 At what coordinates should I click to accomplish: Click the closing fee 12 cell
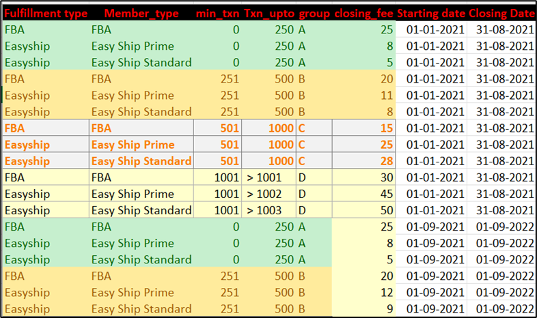coord(363,292)
